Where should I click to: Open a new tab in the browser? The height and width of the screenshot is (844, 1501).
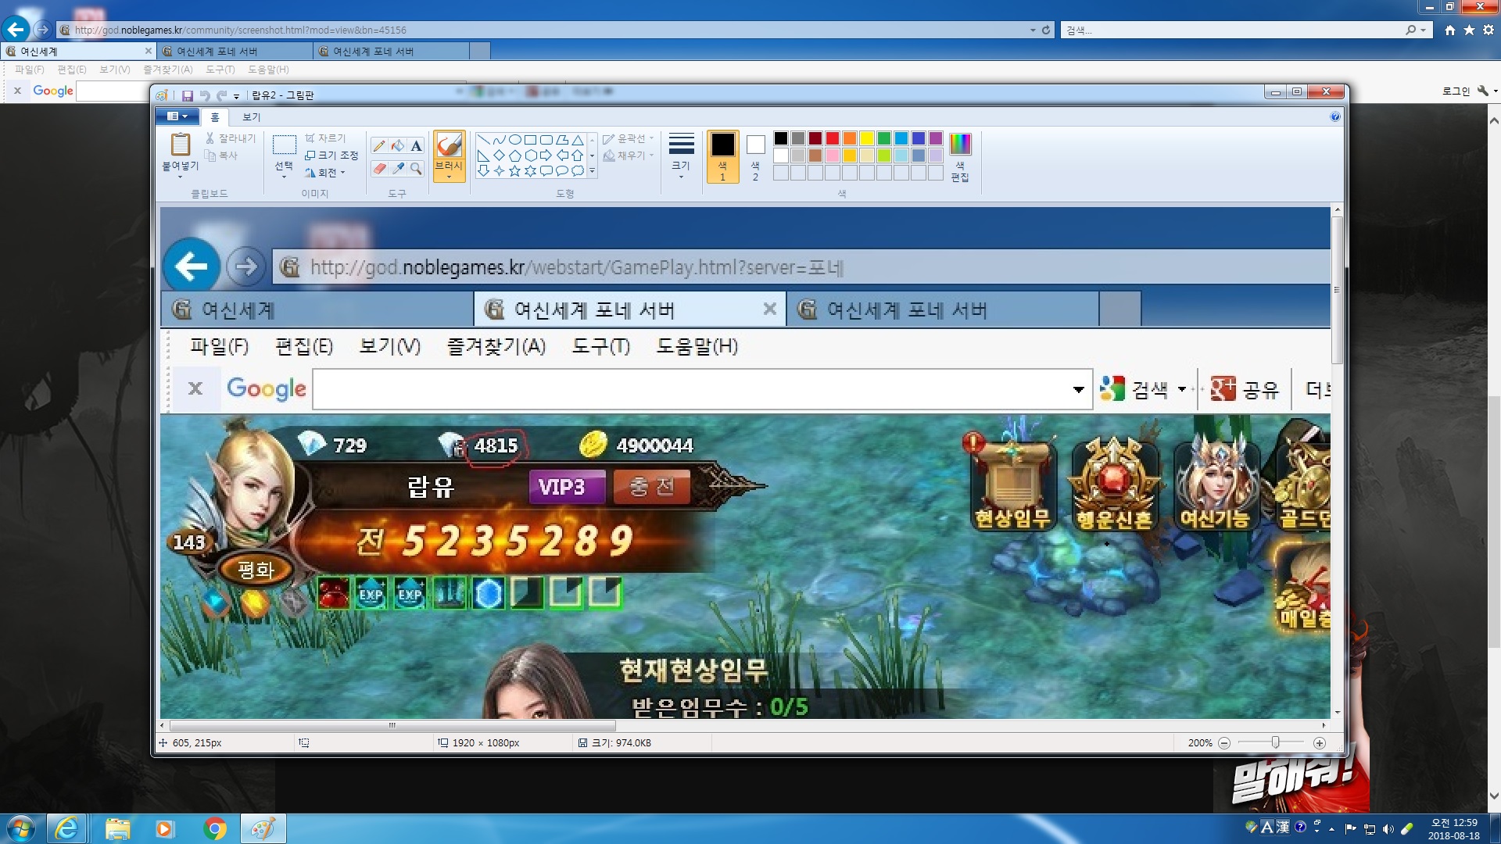point(480,52)
